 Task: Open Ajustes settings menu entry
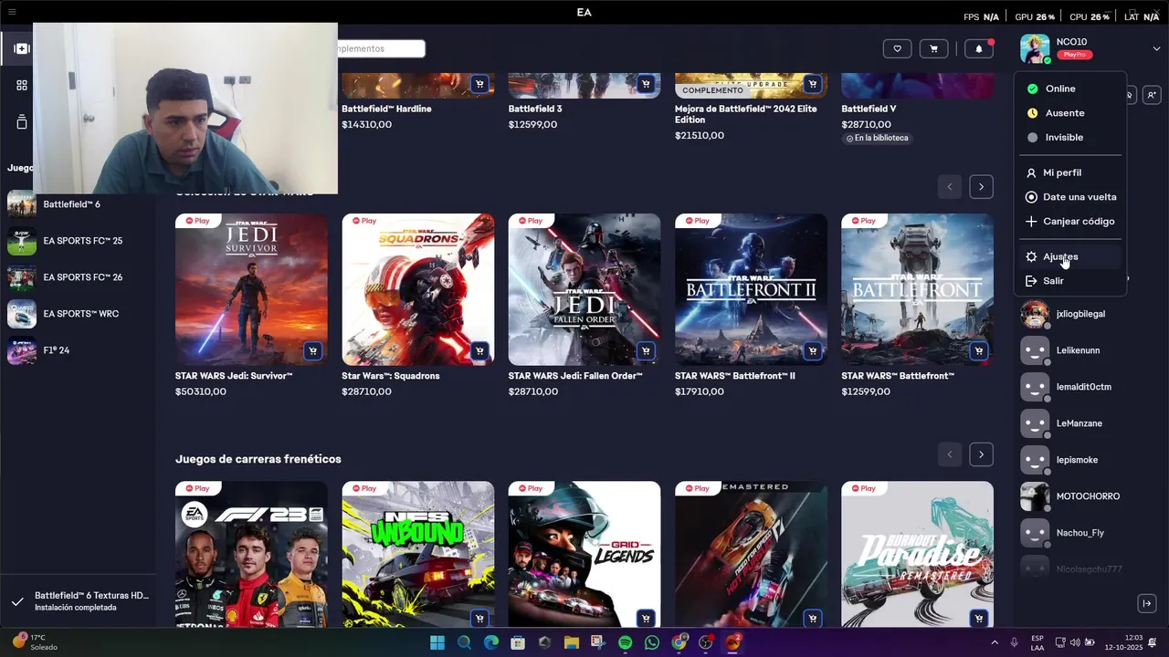tap(1069, 256)
